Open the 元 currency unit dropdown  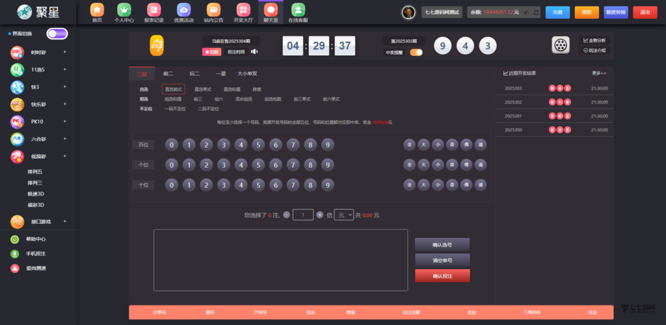point(343,214)
